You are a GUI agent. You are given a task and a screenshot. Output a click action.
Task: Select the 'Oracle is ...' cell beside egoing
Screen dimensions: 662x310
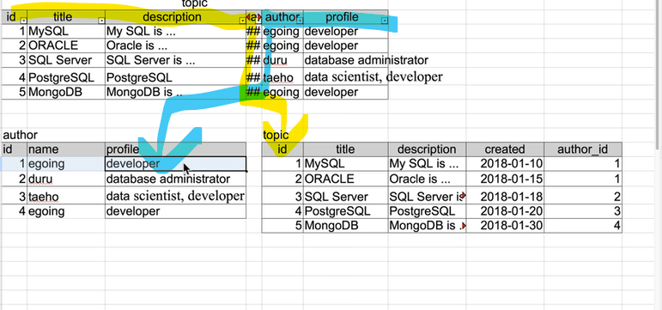[x=175, y=46]
